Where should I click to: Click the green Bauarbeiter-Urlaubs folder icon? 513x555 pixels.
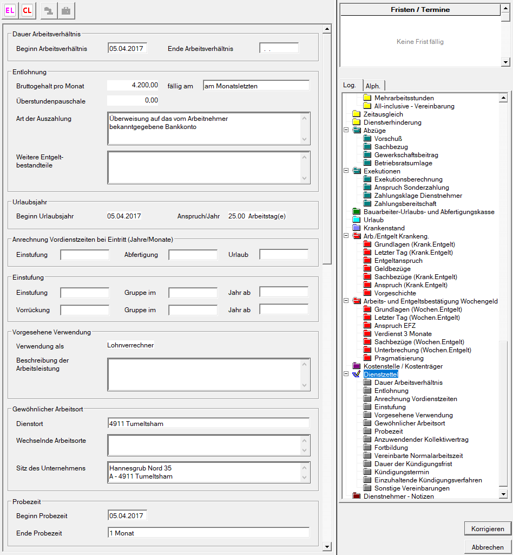tap(356, 212)
